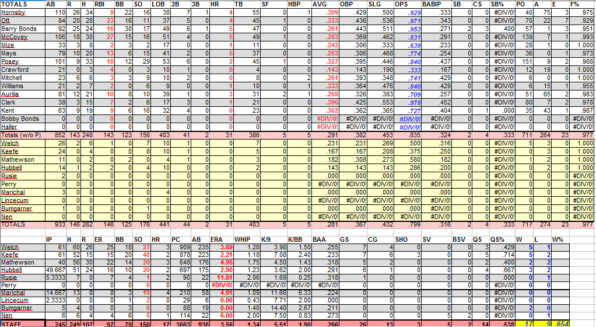Click Posey's PO value 151
The width and height of the screenshot is (596, 327).
524,62
